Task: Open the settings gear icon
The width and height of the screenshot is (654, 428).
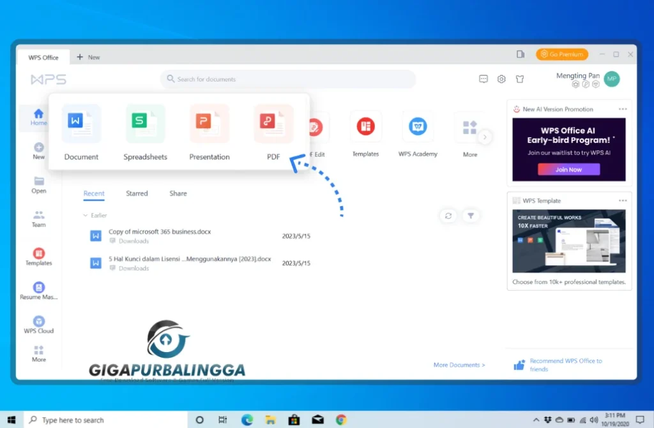Action: (501, 79)
